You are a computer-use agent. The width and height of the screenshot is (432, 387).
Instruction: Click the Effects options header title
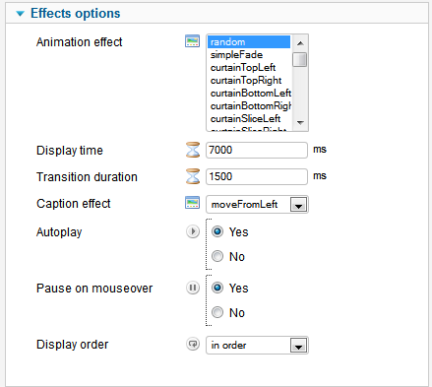pos(76,14)
